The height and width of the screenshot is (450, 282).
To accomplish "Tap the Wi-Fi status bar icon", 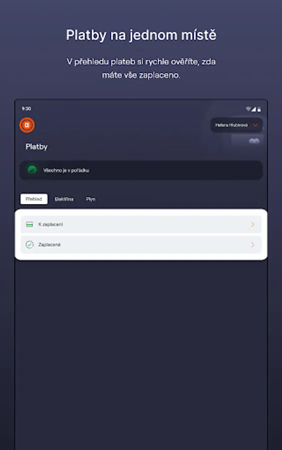I will pyautogui.click(x=248, y=109).
